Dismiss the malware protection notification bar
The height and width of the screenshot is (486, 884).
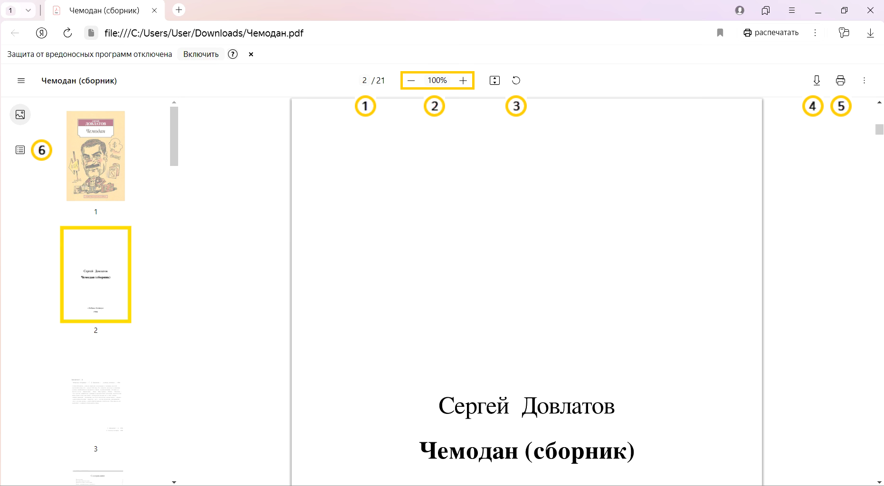coord(251,55)
